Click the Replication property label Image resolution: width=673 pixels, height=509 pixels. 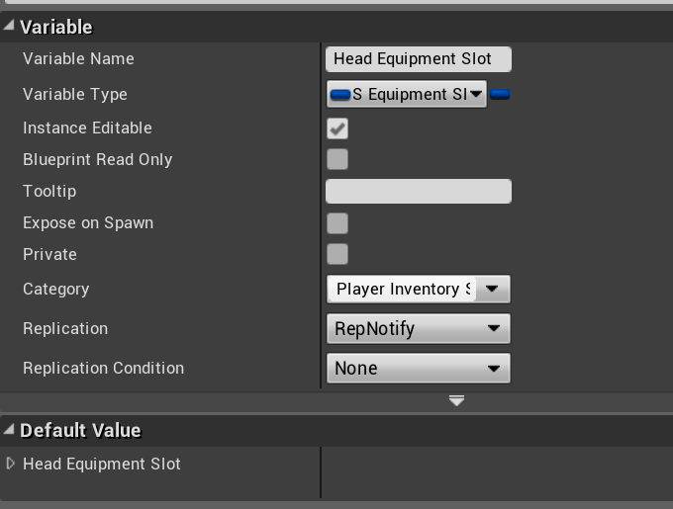[65, 328]
